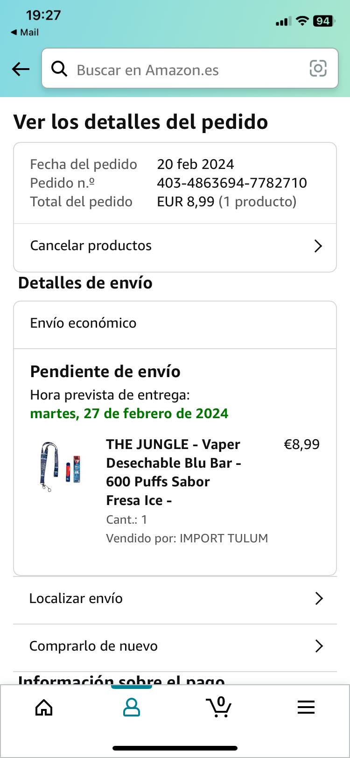
Task: Return to the Mail app
Action: coord(25,32)
